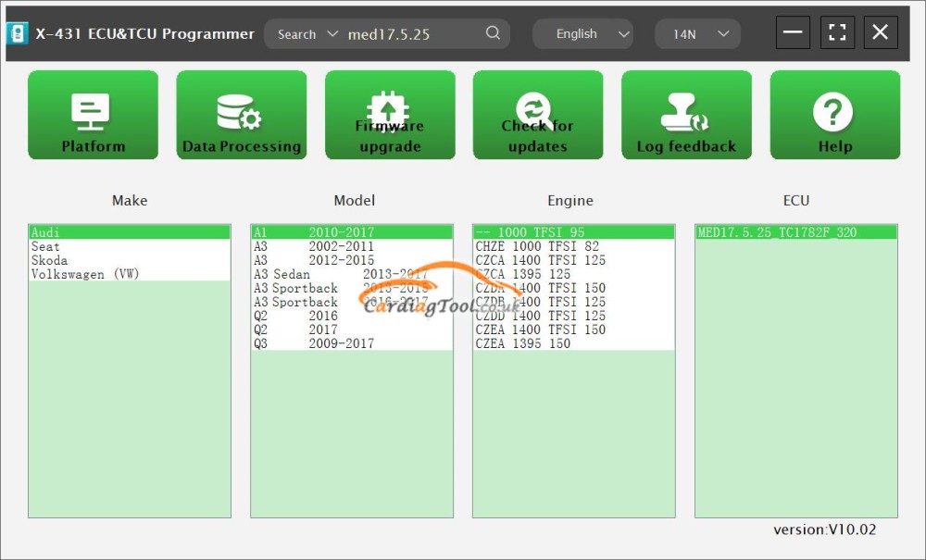This screenshot has width=926, height=560.
Task: Select engine CZEA 1400 TFSI 150
Action: 574,330
